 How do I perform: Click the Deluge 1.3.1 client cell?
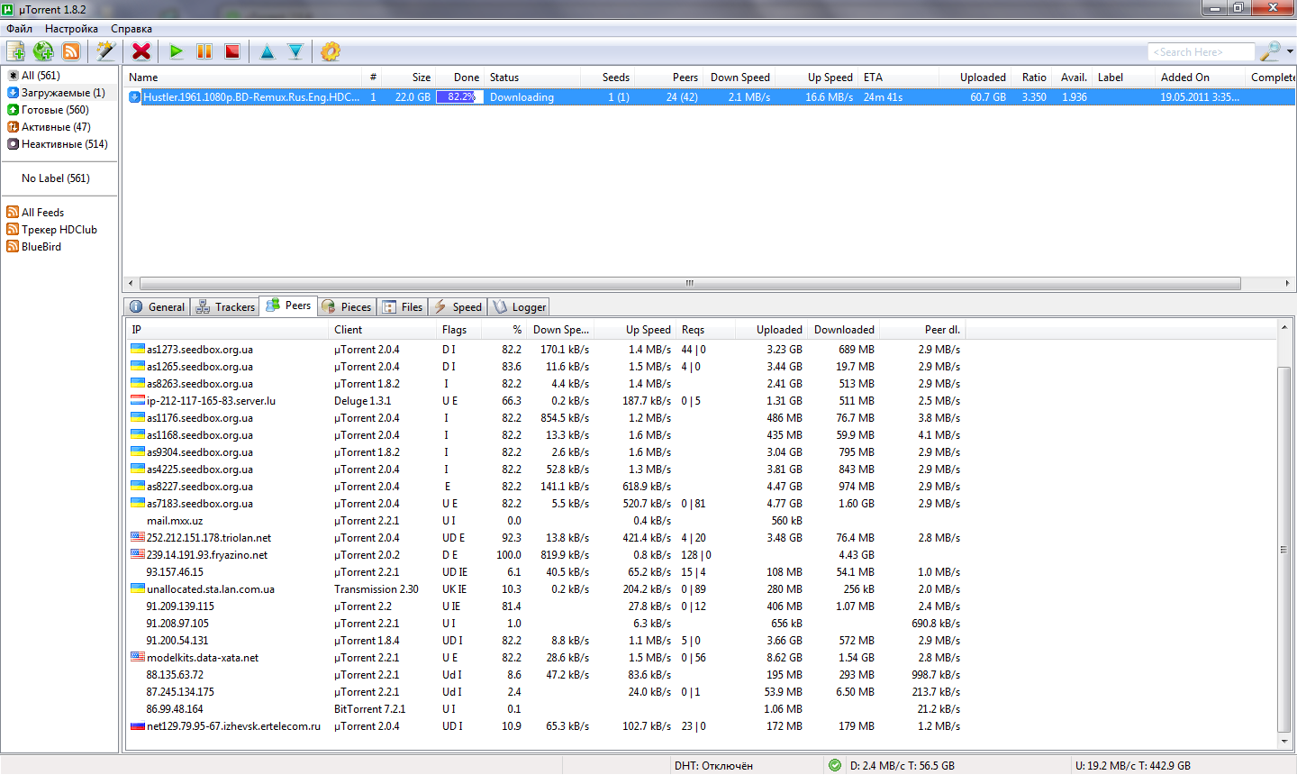pyautogui.click(x=363, y=401)
